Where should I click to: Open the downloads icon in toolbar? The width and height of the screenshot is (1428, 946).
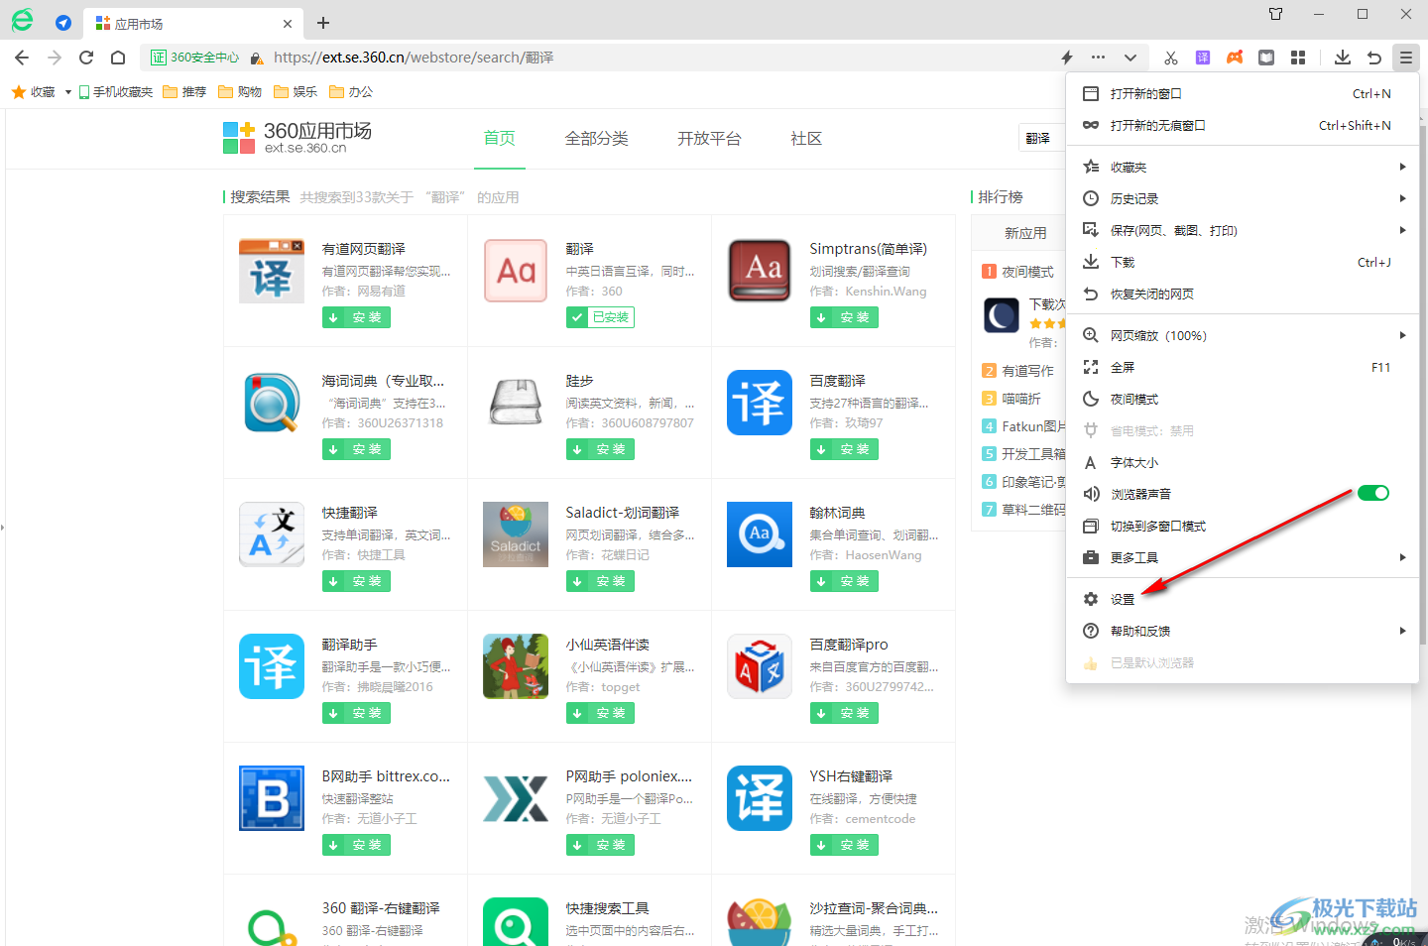[1343, 58]
